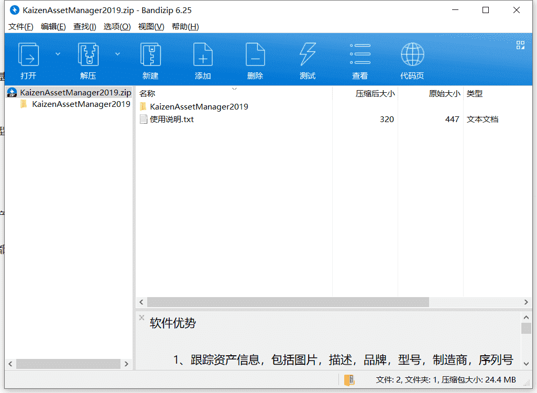The image size is (537, 393).
Task: Click the 软件优势 comment heading
Action: click(172, 323)
